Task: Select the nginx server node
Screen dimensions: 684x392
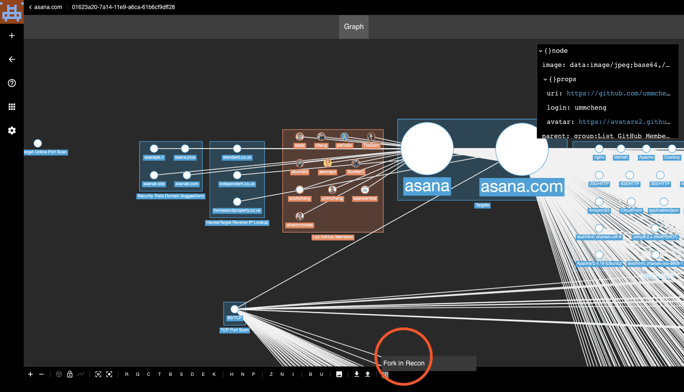Action: pos(599,149)
